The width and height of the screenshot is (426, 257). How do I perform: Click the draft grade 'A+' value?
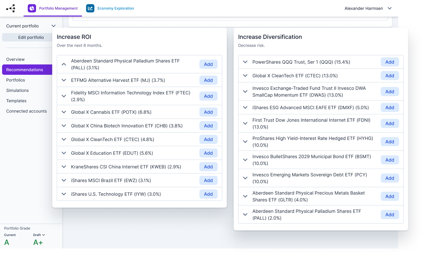[x=38, y=243]
